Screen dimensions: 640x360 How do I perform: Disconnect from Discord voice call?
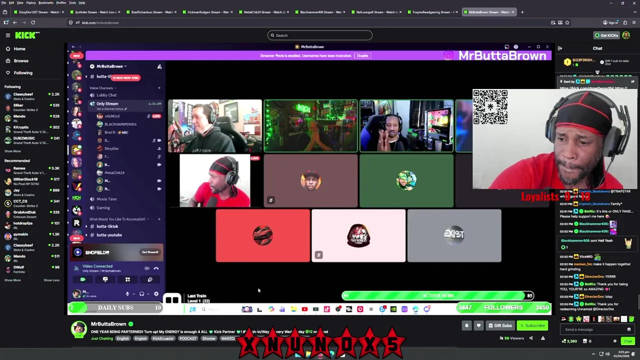(156, 268)
